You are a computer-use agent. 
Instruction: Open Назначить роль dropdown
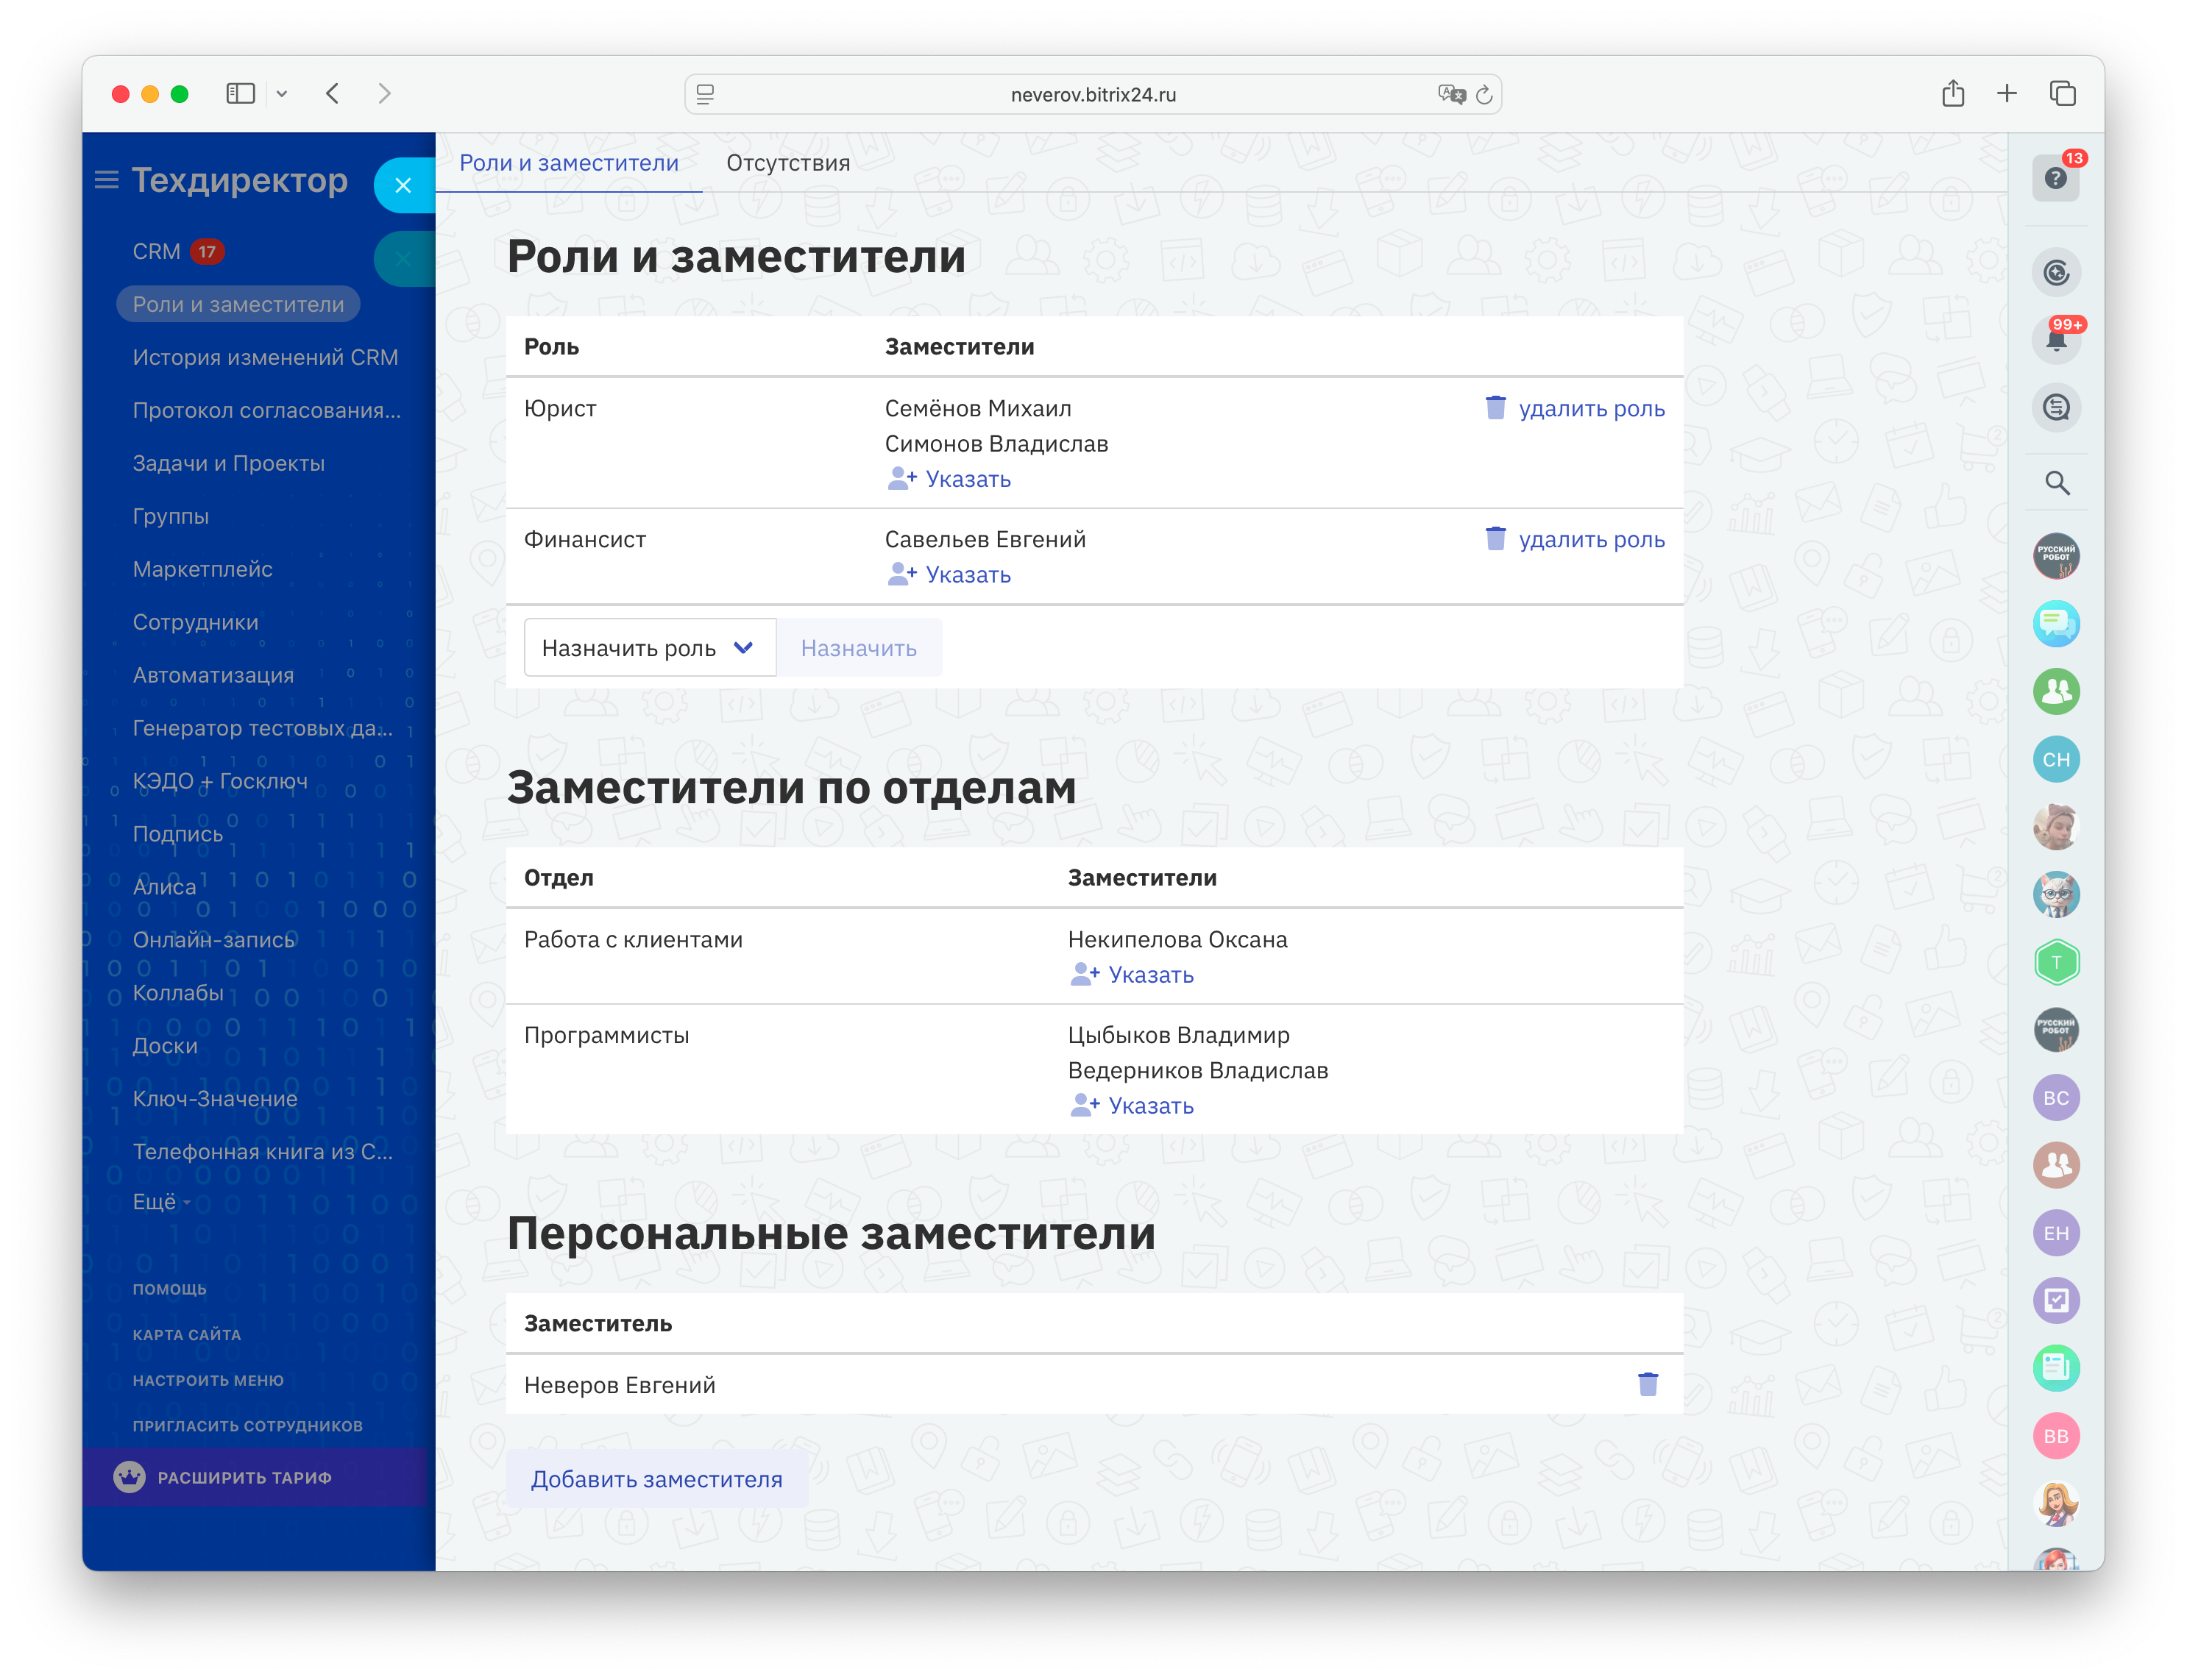(x=649, y=648)
